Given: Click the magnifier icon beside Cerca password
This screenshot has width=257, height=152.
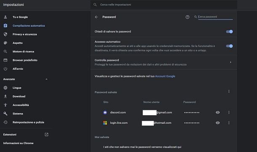Looking at the screenshot, I should coord(195,17).
